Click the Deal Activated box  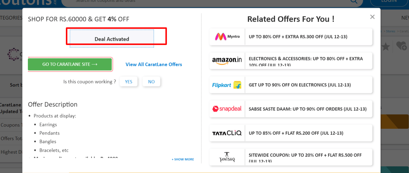(x=112, y=39)
